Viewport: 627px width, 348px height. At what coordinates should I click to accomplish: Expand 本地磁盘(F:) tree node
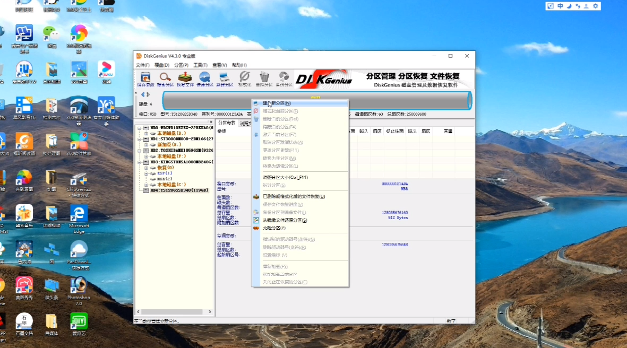pos(146,156)
